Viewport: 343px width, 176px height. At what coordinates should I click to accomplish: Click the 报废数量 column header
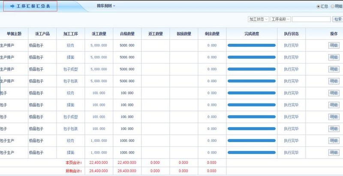click(x=184, y=34)
